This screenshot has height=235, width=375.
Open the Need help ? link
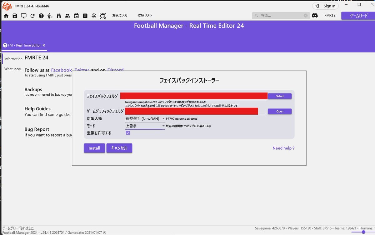(283, 148)
